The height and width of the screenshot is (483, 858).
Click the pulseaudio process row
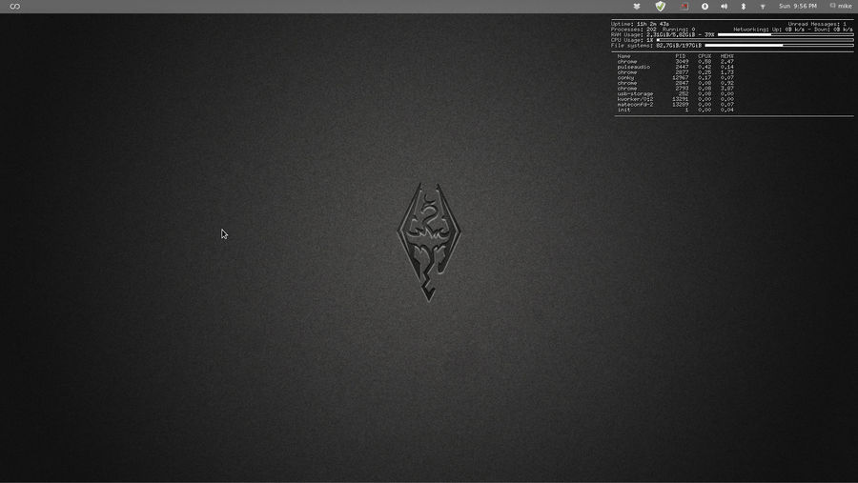tap(675, 67)
